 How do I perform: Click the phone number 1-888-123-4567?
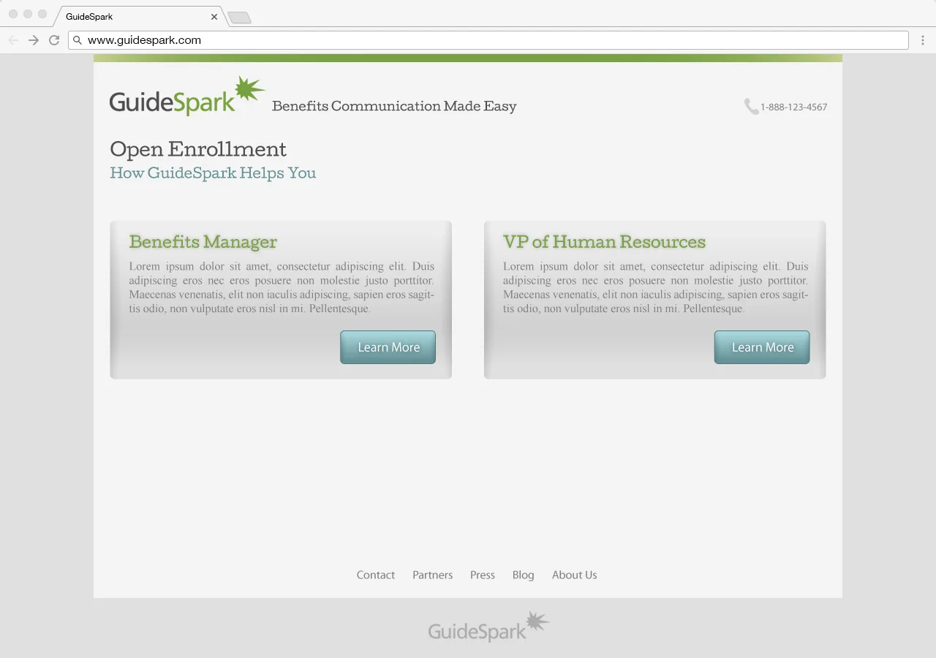[x=793, y=107]
